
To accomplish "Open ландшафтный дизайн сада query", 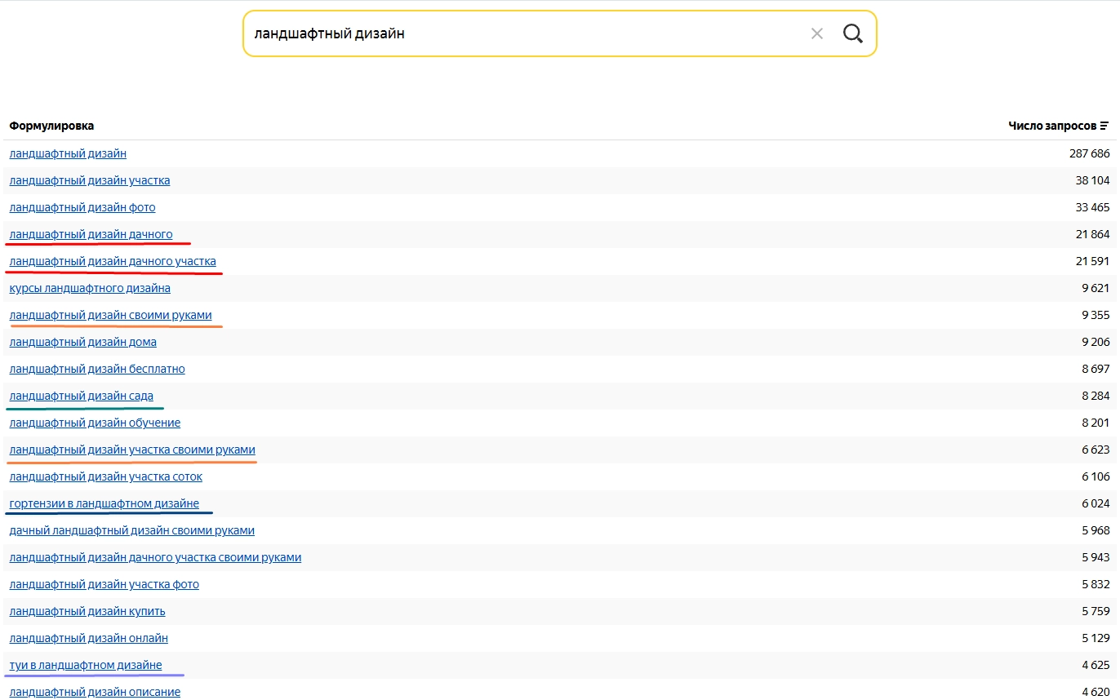I will click(81, 396).
